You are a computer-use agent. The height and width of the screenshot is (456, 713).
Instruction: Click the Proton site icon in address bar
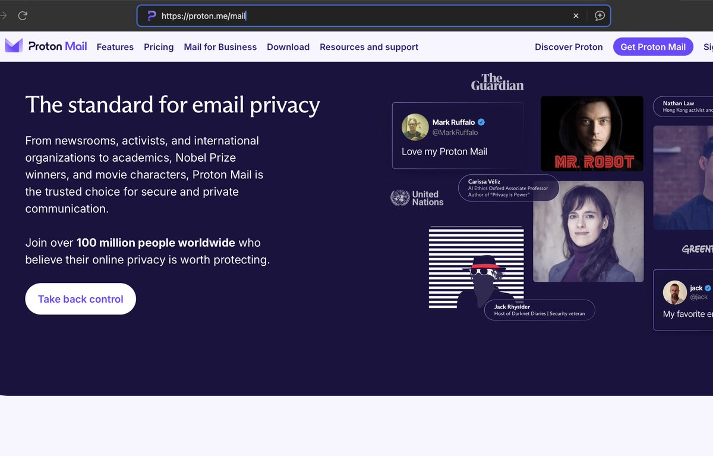pyautogui.click(x=152, y=16)
